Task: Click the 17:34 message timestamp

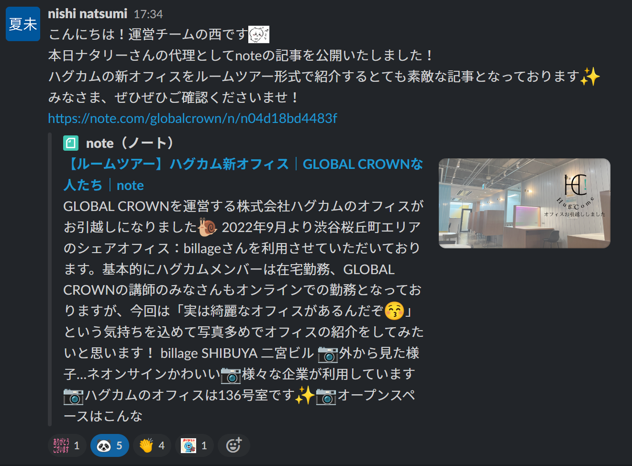Action: [x=148, y=14]
